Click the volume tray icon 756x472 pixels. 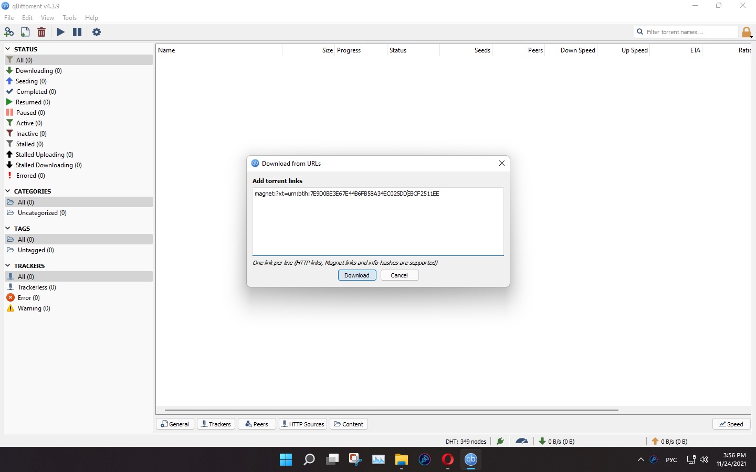point(705,459)
